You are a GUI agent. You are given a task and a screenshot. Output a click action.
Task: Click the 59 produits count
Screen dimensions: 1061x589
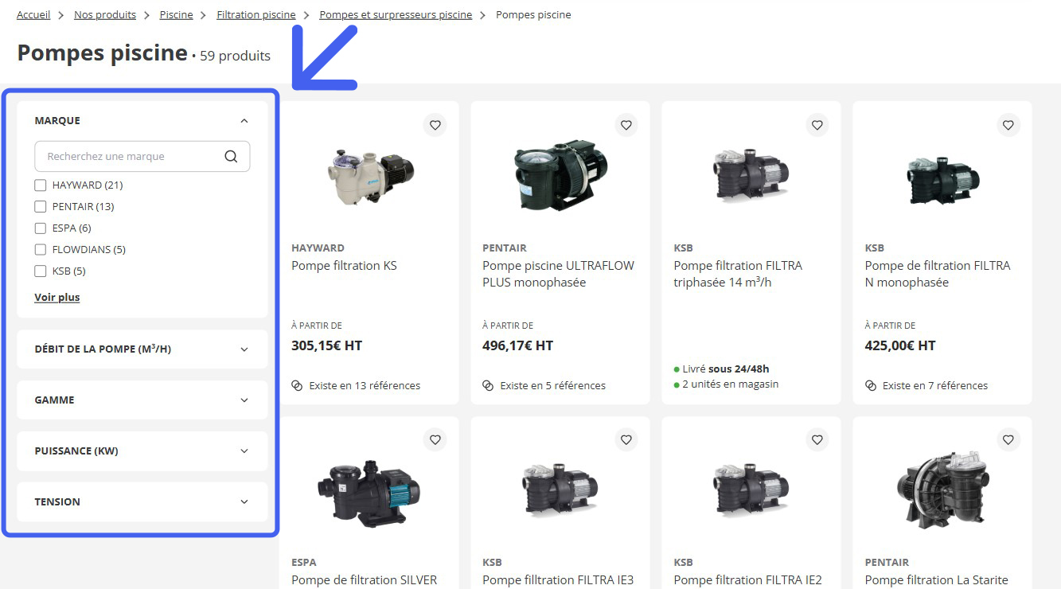click(x=235, y=56)
